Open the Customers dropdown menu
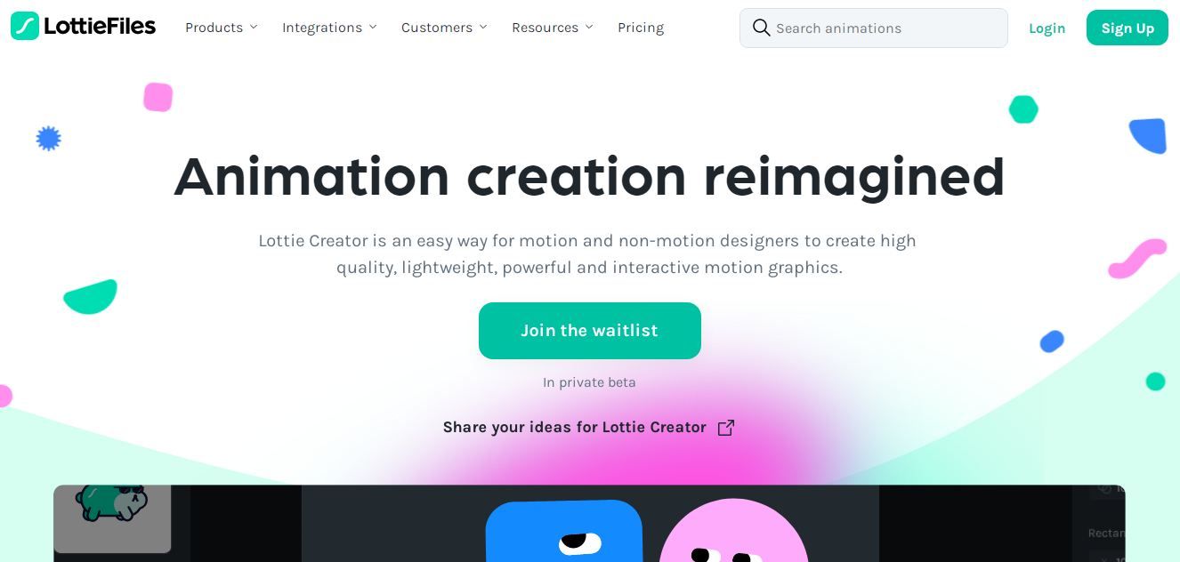The height and width of the screenshot is (562, 1180). (x=444, y=28)
